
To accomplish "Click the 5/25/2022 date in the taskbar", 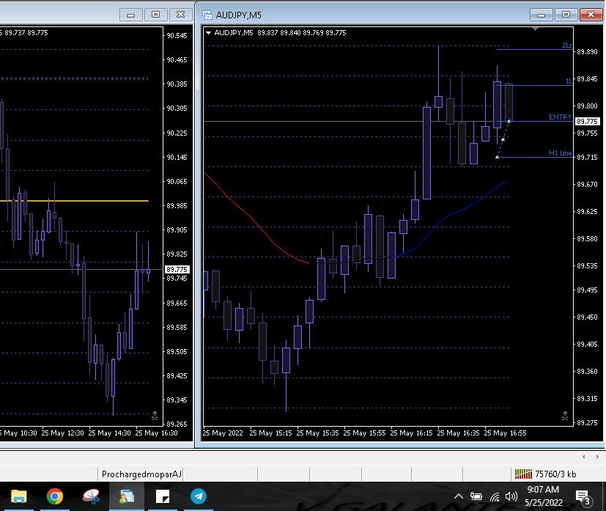I will point(544,503).
